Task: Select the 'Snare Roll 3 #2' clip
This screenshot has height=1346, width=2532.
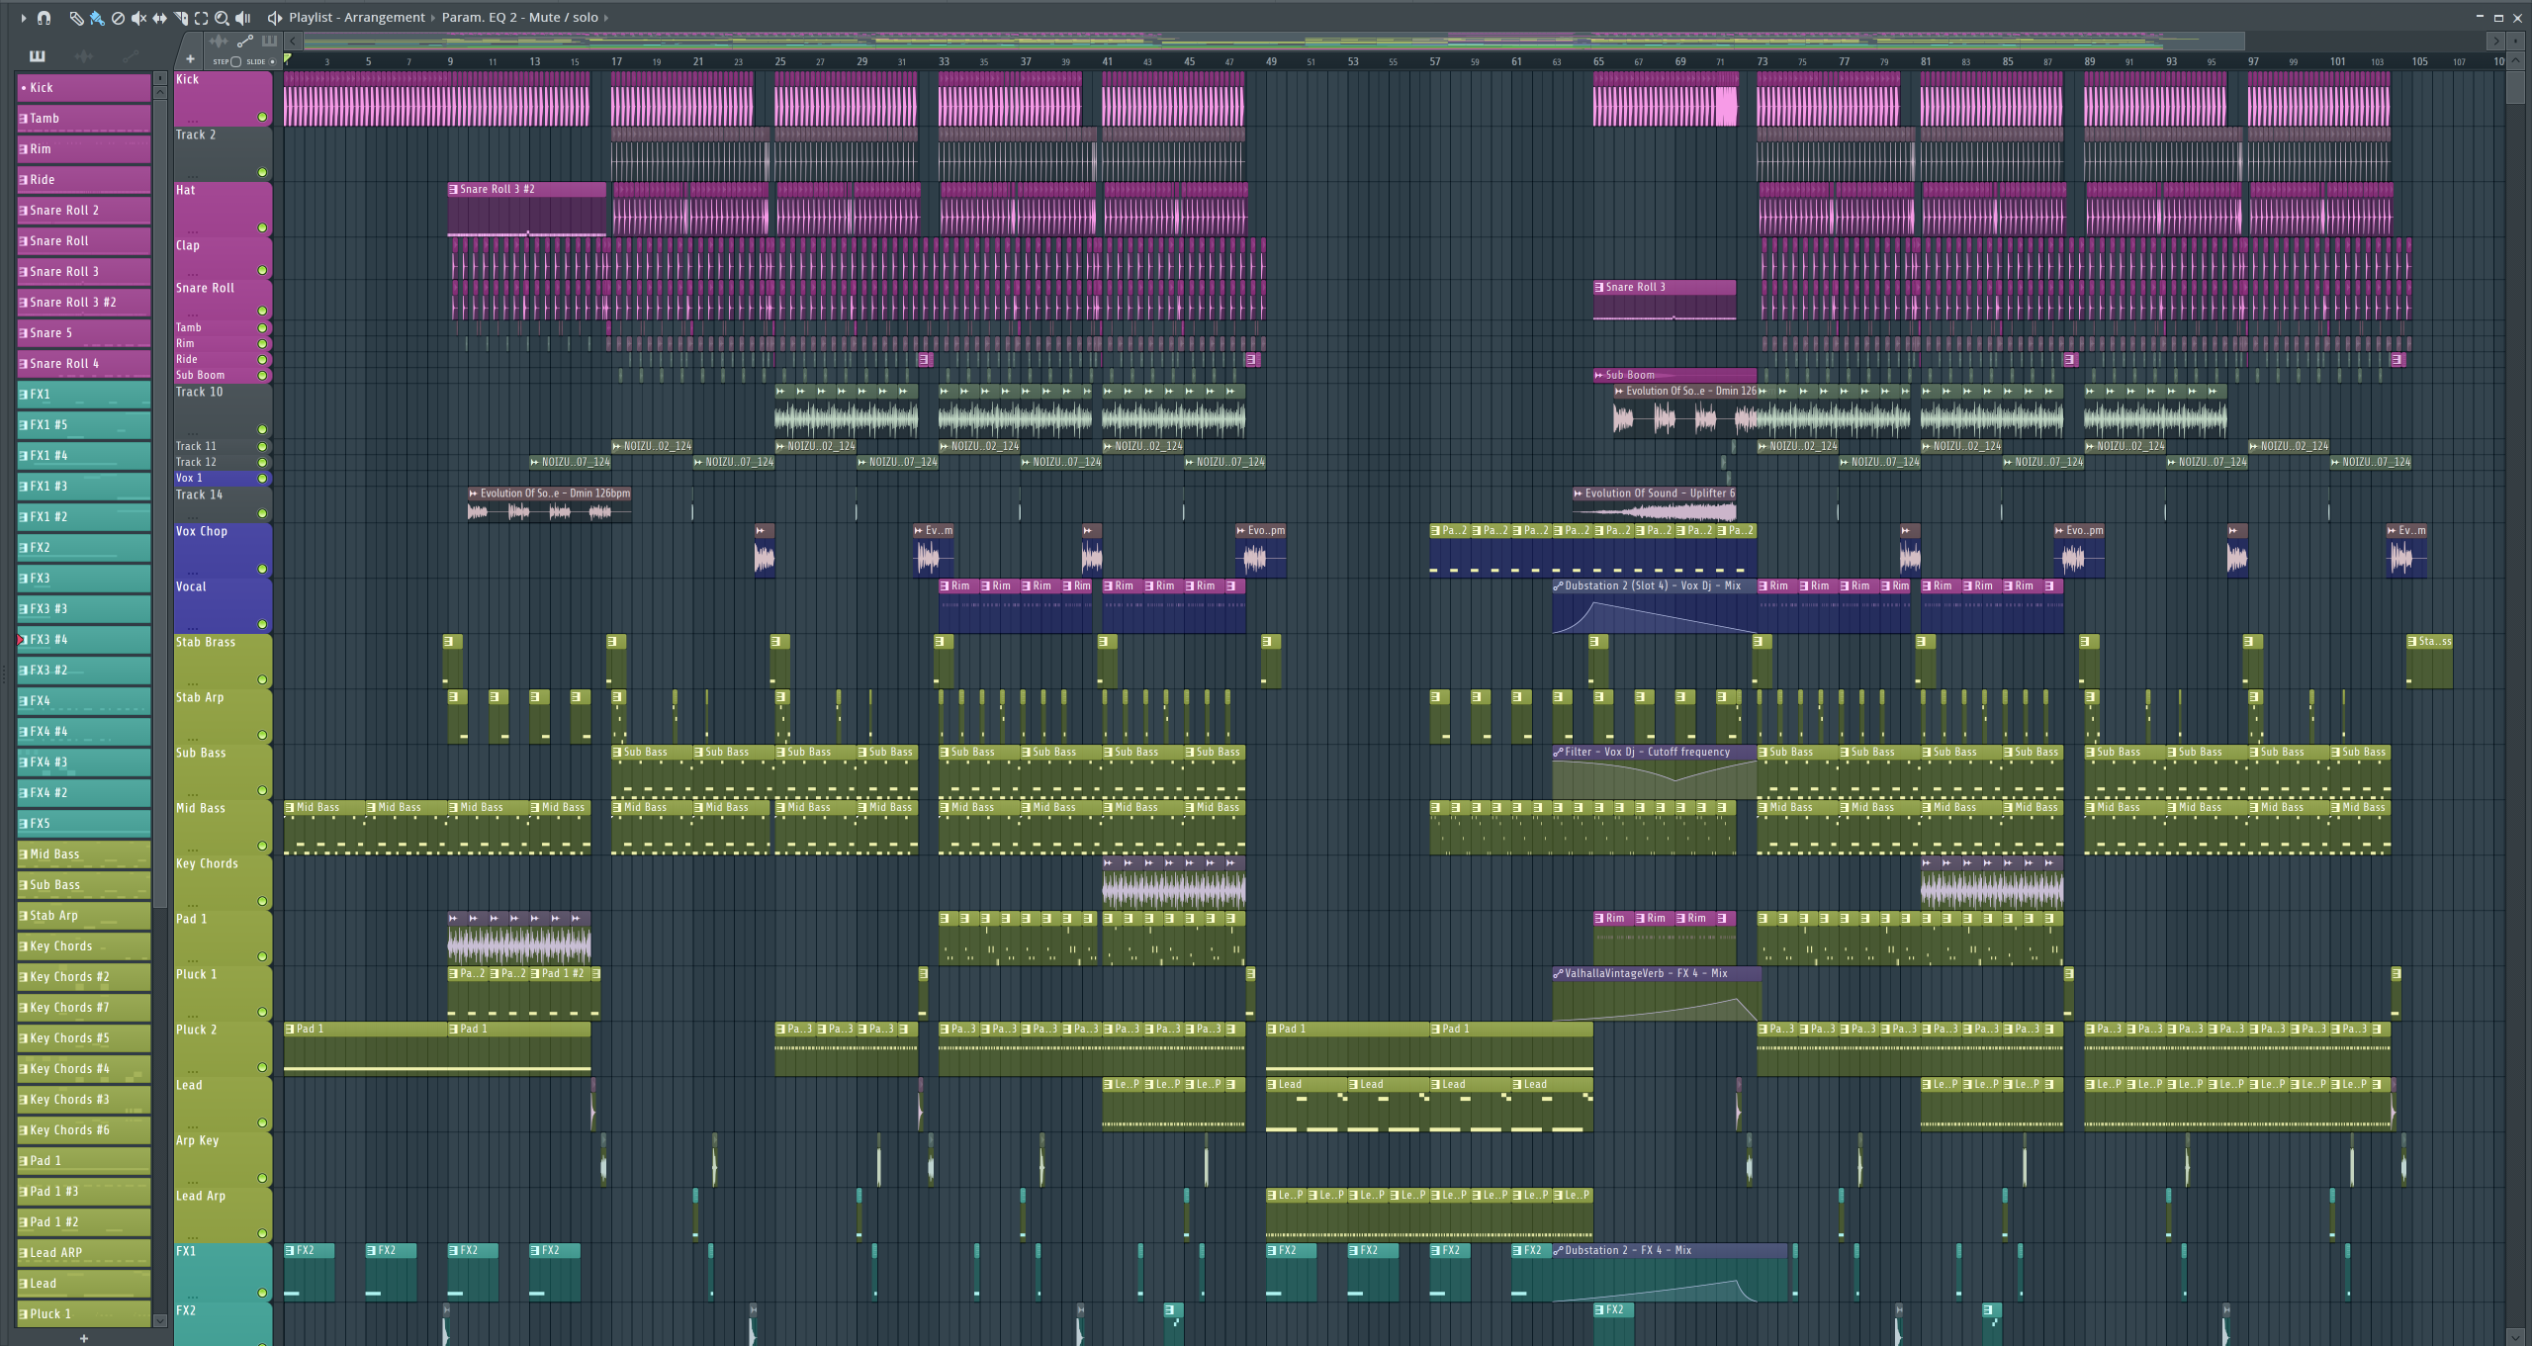Action: [526, 210]
